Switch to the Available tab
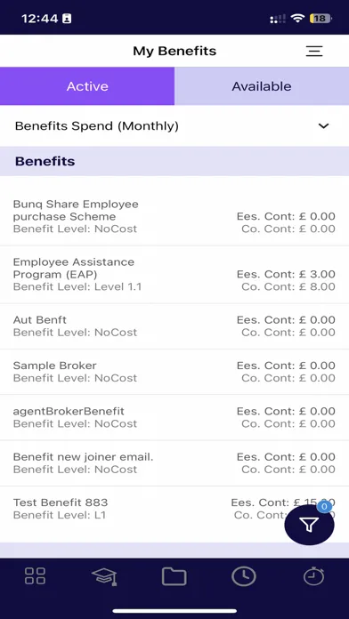The width and height of the screenshot is (349, 619). (x=262, y=86)
